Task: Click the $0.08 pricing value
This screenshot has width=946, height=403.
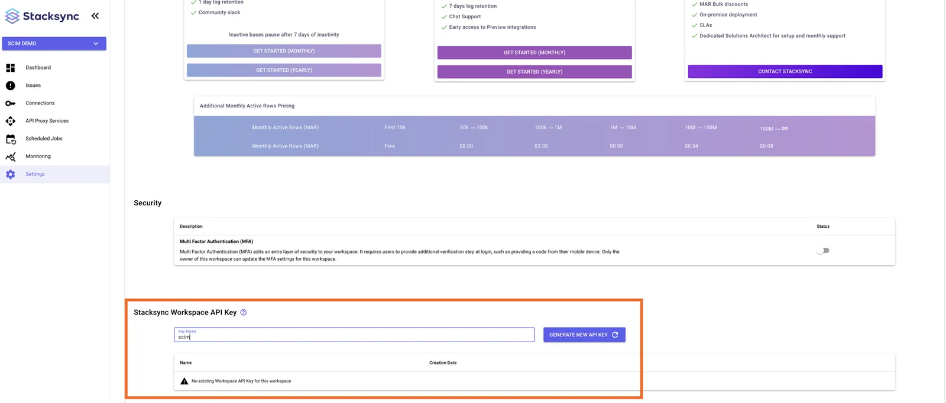Action: pos(767,146)
